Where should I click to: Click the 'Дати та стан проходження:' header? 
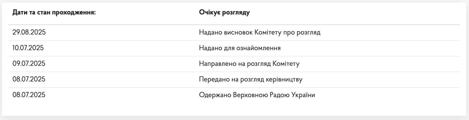click(x=54, y=13)
